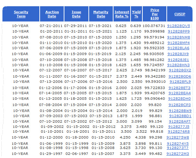Open CUSIP 9128272M3 link

(x=178, y=153)
